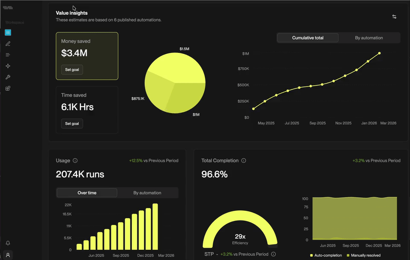Open the list view icon in sidebar

(8, 55)
